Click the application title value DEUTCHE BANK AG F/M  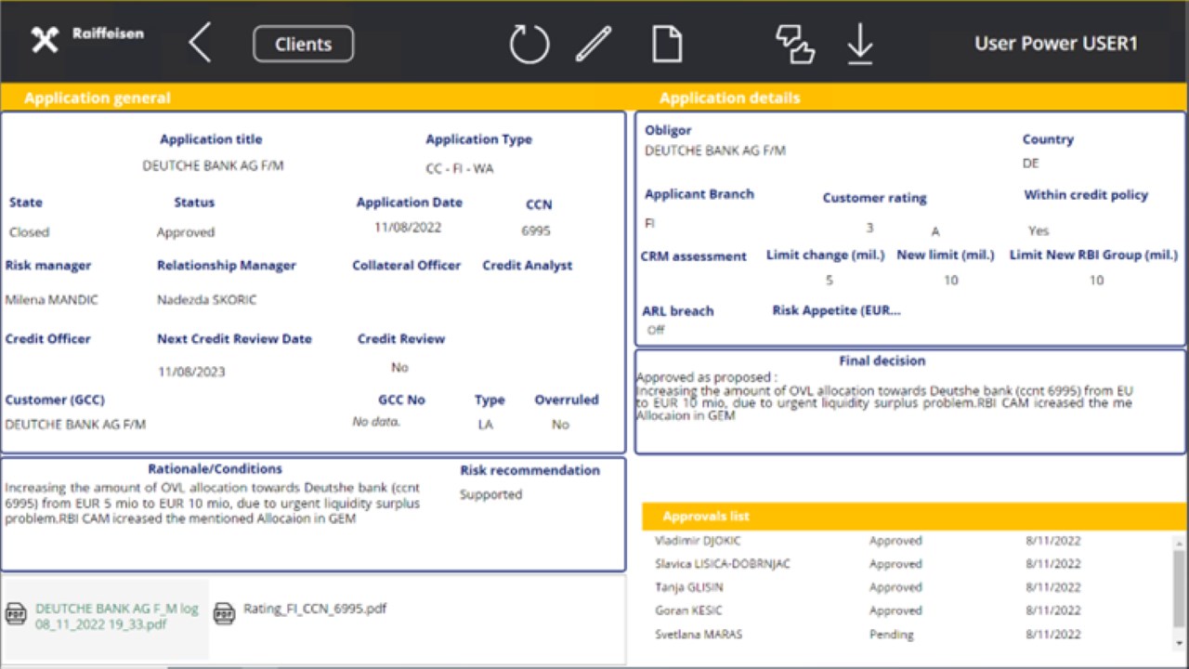[213, 165]
